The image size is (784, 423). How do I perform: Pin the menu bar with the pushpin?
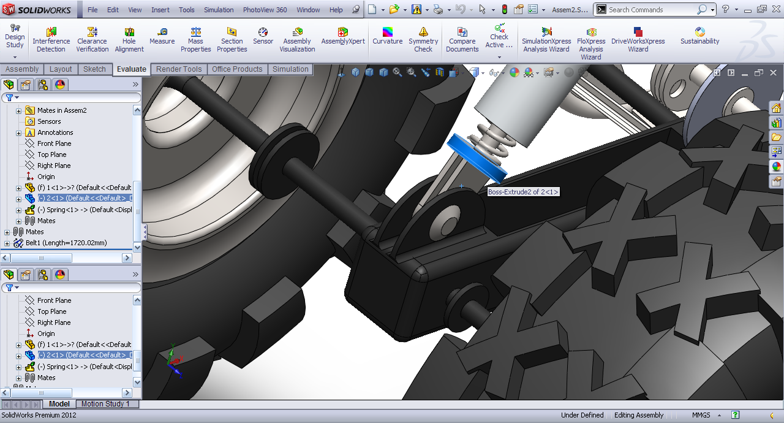click(356, 9)
